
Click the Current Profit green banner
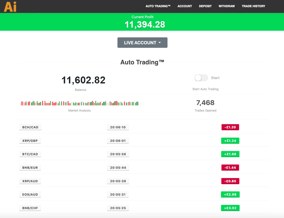pos(142,22)
